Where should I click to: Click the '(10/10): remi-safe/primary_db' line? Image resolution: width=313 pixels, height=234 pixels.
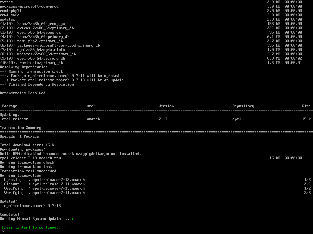click(32, 63)
